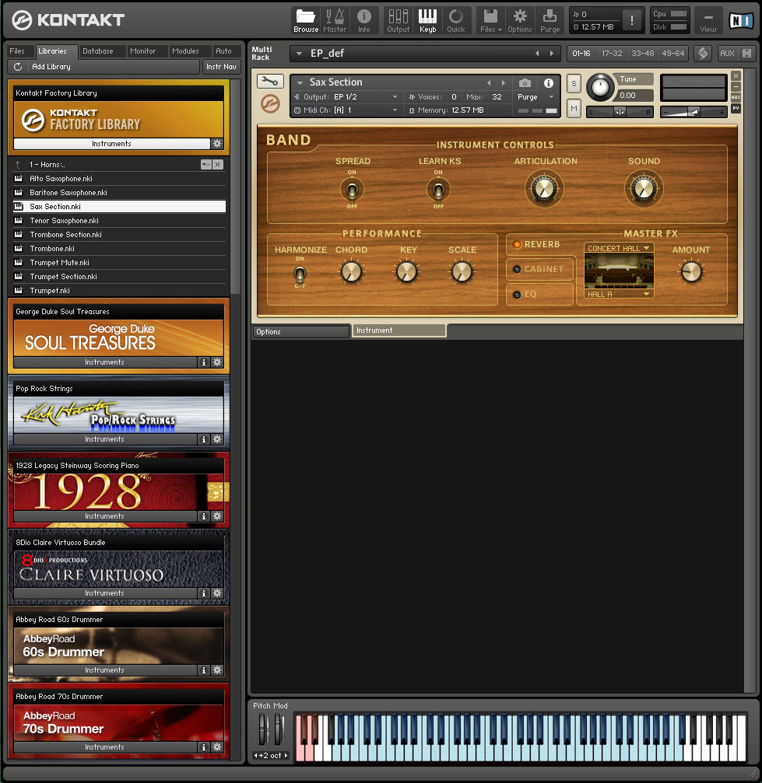
Task: Click the +2 oct keyboard transpose control
Action: click(x=271, y=756)
